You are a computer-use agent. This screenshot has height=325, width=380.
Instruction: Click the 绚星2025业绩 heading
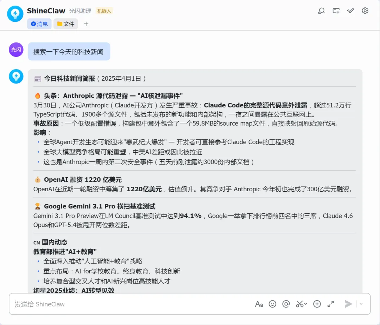pos(74,290)
